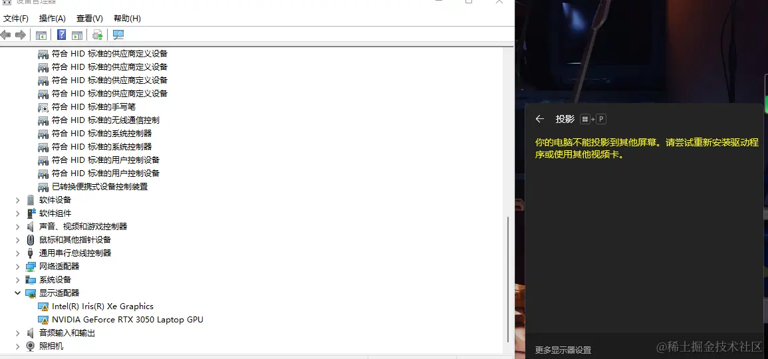
Task: Expand the 音频输入和输出 category
Action: (18, 332)
